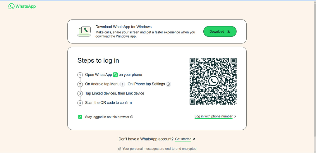Image resolution: width=316 pixels, height=153 pixels.
Task: Click the chevron after Log in with phone number
Action: tap(235, 116)
